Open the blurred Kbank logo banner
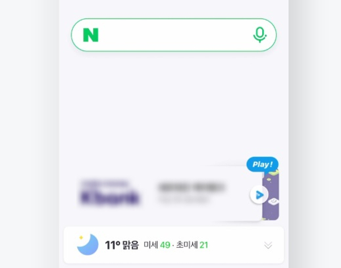Screen dimensions: 341x268 110,193
